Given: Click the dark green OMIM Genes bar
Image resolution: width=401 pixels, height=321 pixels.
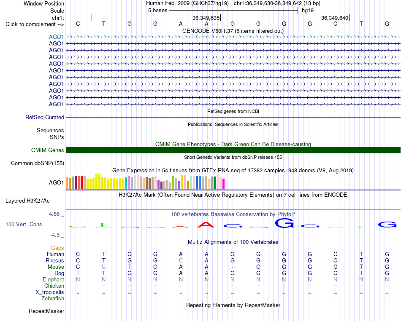Looking at the screenshot, I should 233,150.
